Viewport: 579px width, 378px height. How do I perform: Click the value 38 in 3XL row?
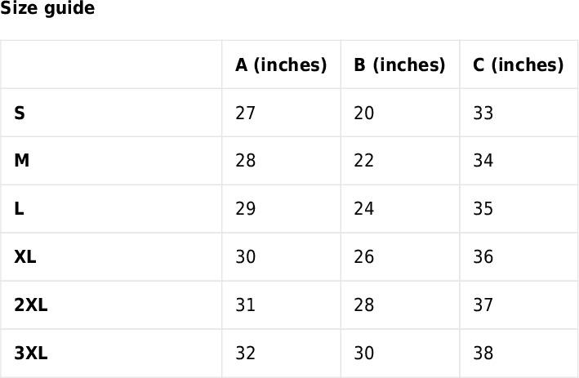coord(483,353)
